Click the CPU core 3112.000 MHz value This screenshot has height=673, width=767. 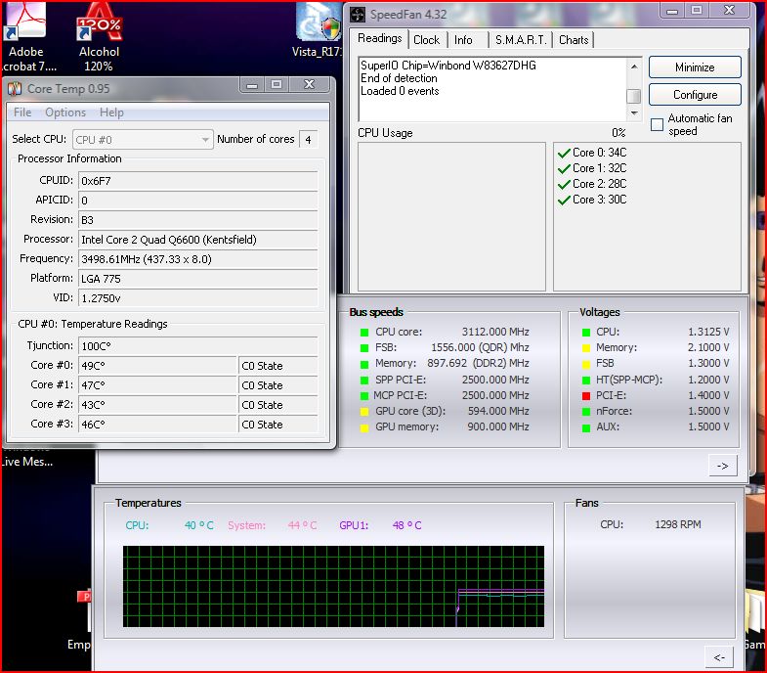click(495, 332)
